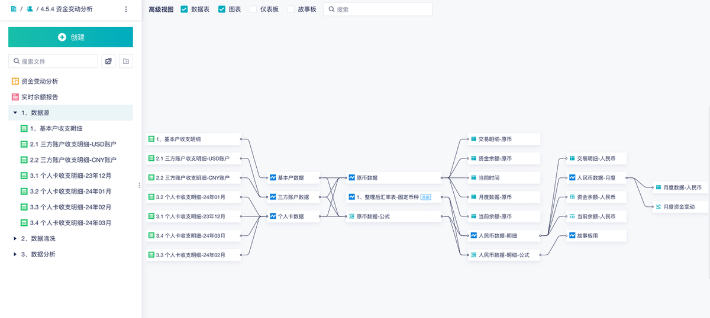Click the 基本户数据 node icon in graph
Screen dimensions: 710x318
[x=273, y=178]
